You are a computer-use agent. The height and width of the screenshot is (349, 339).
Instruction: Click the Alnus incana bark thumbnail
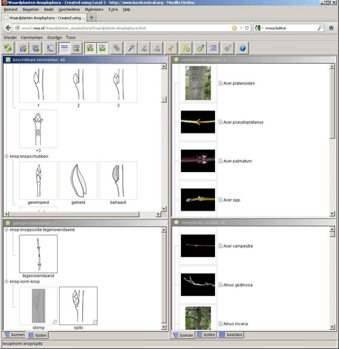pyautogui.click(x=198, y=318)
